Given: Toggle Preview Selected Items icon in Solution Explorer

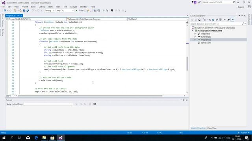Looking at the screenshot, I should [x=232, y=20].
